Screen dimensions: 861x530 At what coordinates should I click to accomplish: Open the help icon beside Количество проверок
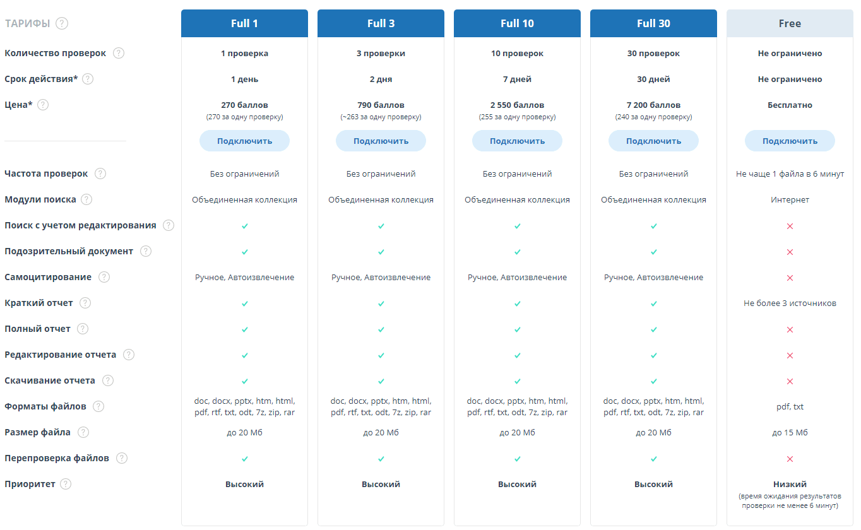119,53
